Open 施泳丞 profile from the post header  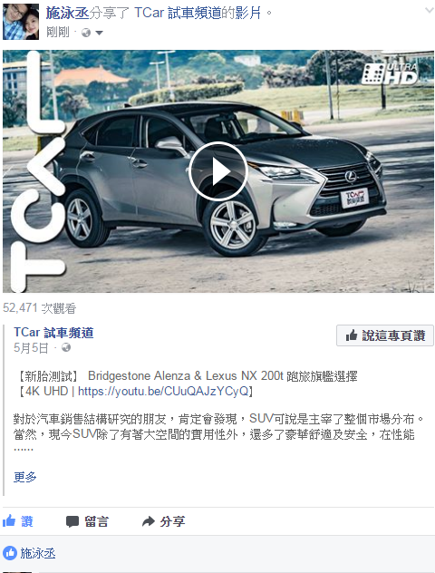click(x=67, y=14)
